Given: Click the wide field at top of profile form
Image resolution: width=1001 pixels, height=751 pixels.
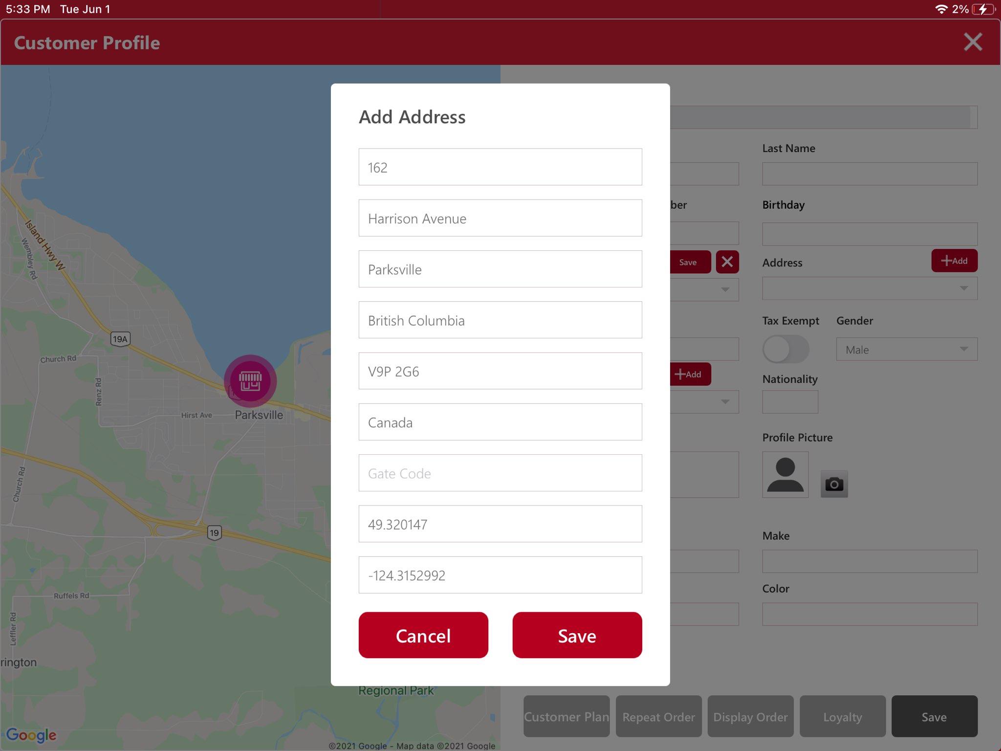Looking at the screenshot, I should pos(824,117).
